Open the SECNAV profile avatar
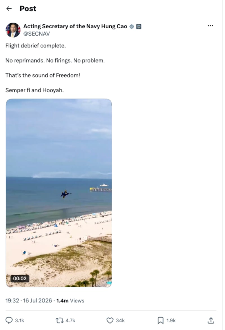The height and width of the screenshot is (330, 225). click(x=13, y=30)
